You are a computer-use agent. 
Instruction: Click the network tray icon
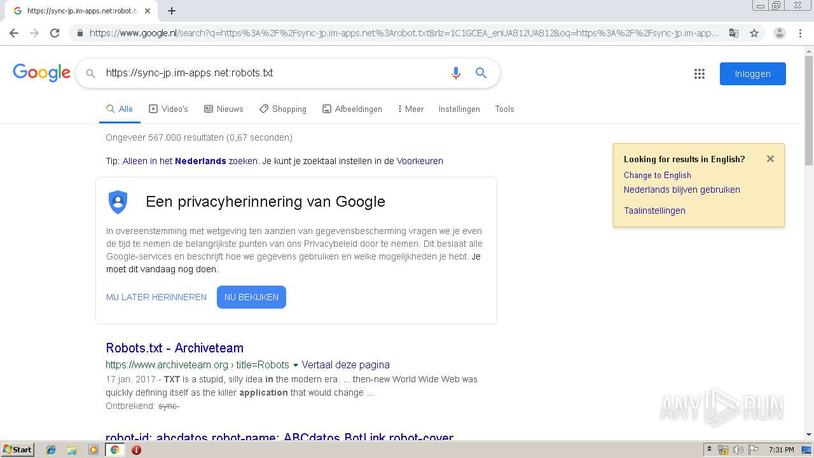(x=723, y=450)
